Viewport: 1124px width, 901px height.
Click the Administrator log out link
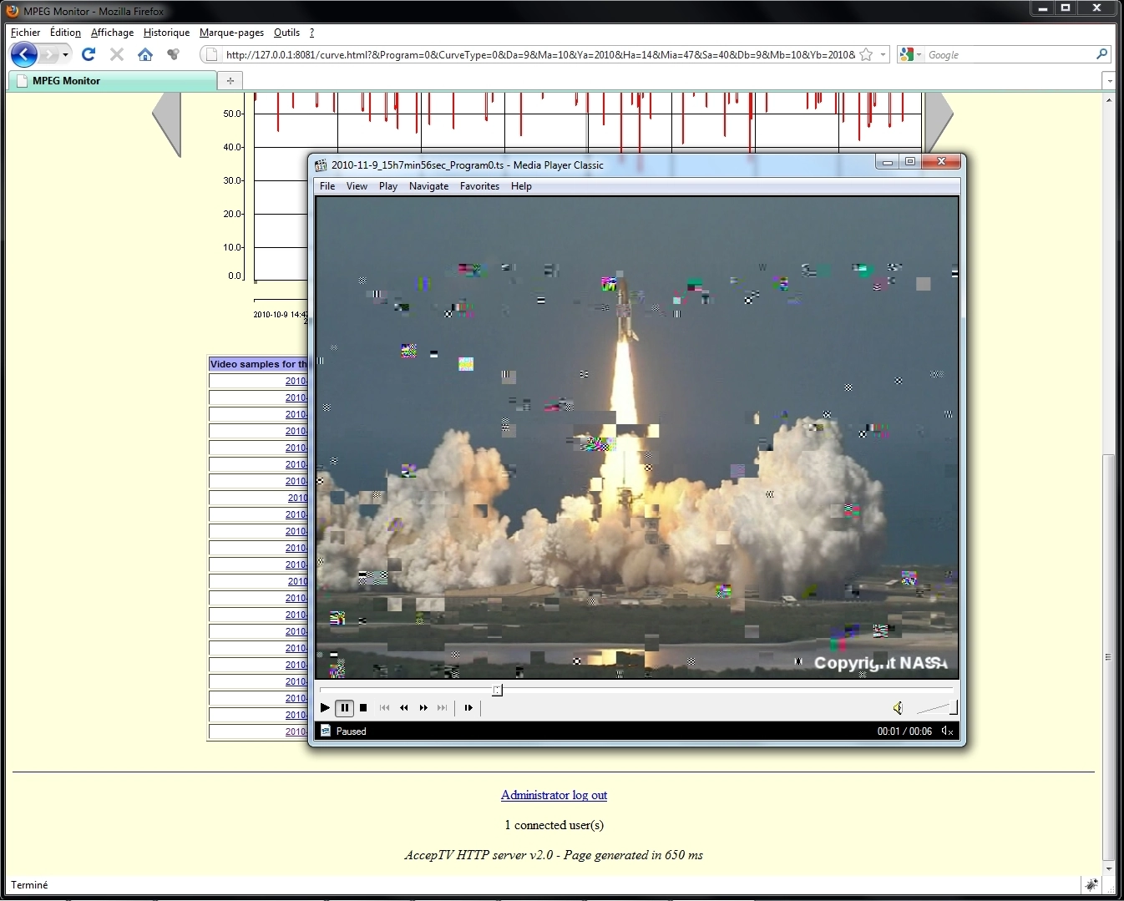point(554,795)
